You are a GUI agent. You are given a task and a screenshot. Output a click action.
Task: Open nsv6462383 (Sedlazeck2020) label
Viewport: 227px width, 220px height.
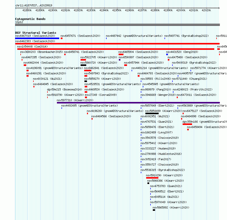pyautogui.click(x=35, y=41)
